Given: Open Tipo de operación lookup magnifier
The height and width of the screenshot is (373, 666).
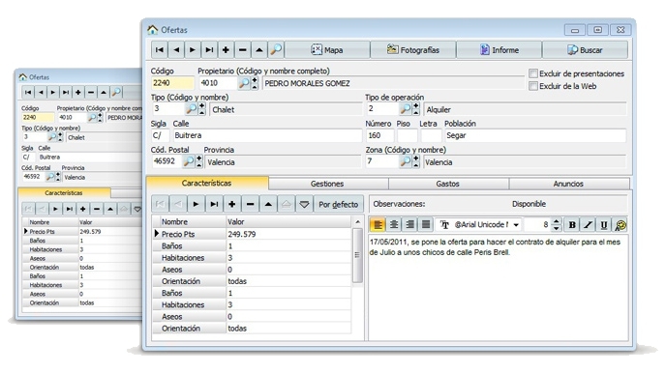Looking at the screenshot, I should click(x=406, y=109).
